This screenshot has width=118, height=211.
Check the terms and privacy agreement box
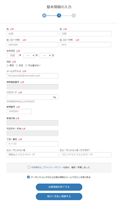(29, 167)
